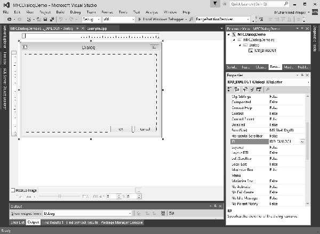
Task: Open the Format menu
Action: 107,12
